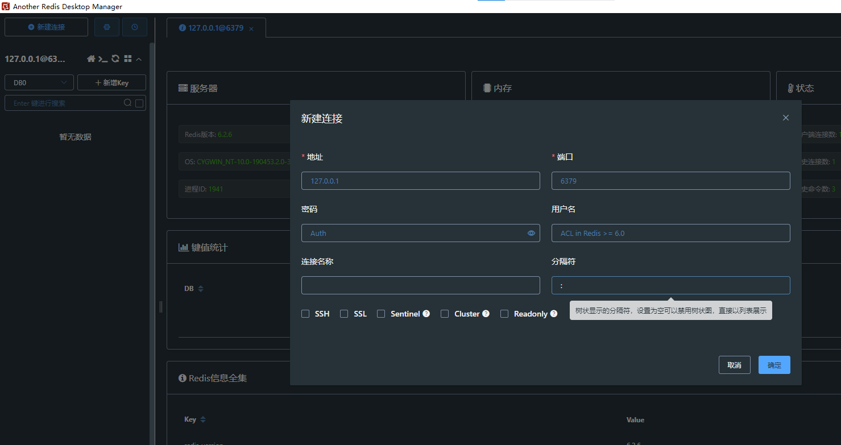This screenshot has height=445, width=841.
Task: Click 确定 confirm button
Action: tap(774, 365)
